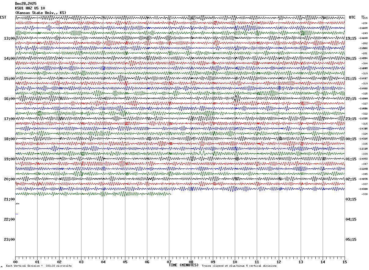Select the 13:00 CST hour label

(9, 38)
